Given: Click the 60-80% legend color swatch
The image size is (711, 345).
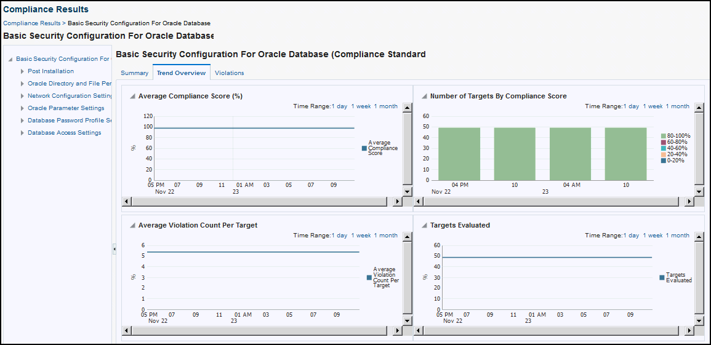Looking at the screenshot, I should (x=664, y=142).
